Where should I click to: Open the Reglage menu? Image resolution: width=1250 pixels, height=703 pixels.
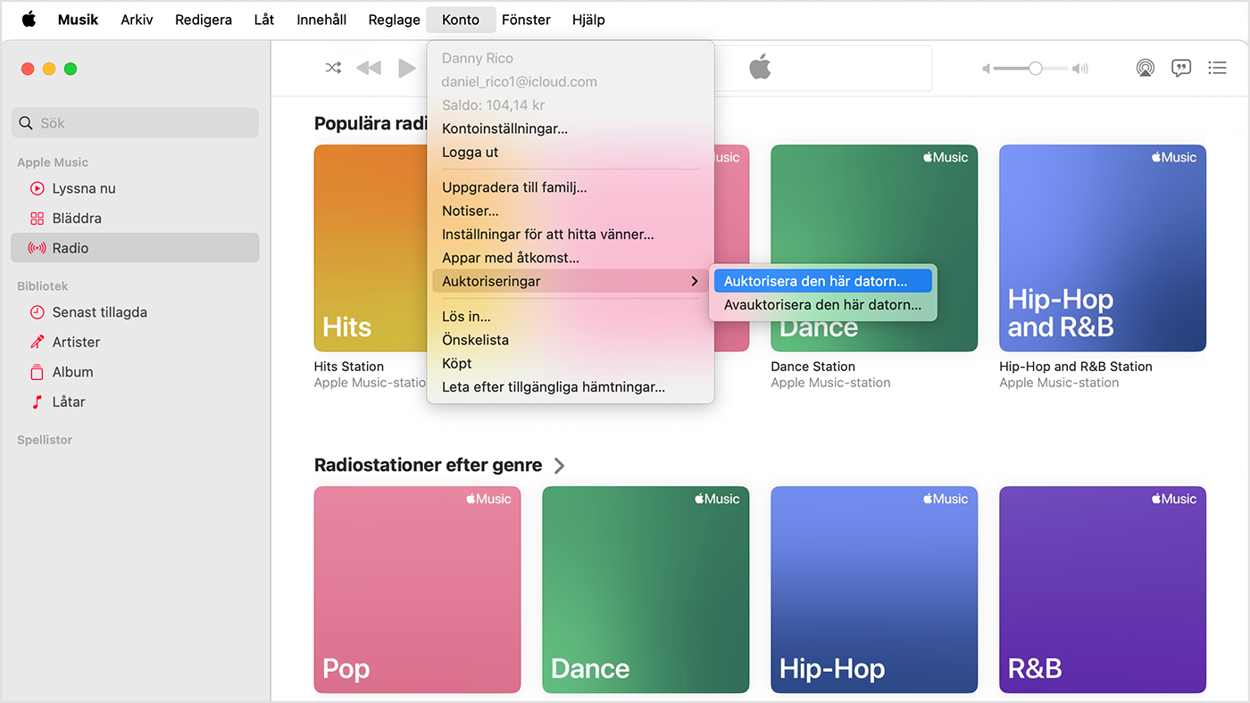(394, 20)
